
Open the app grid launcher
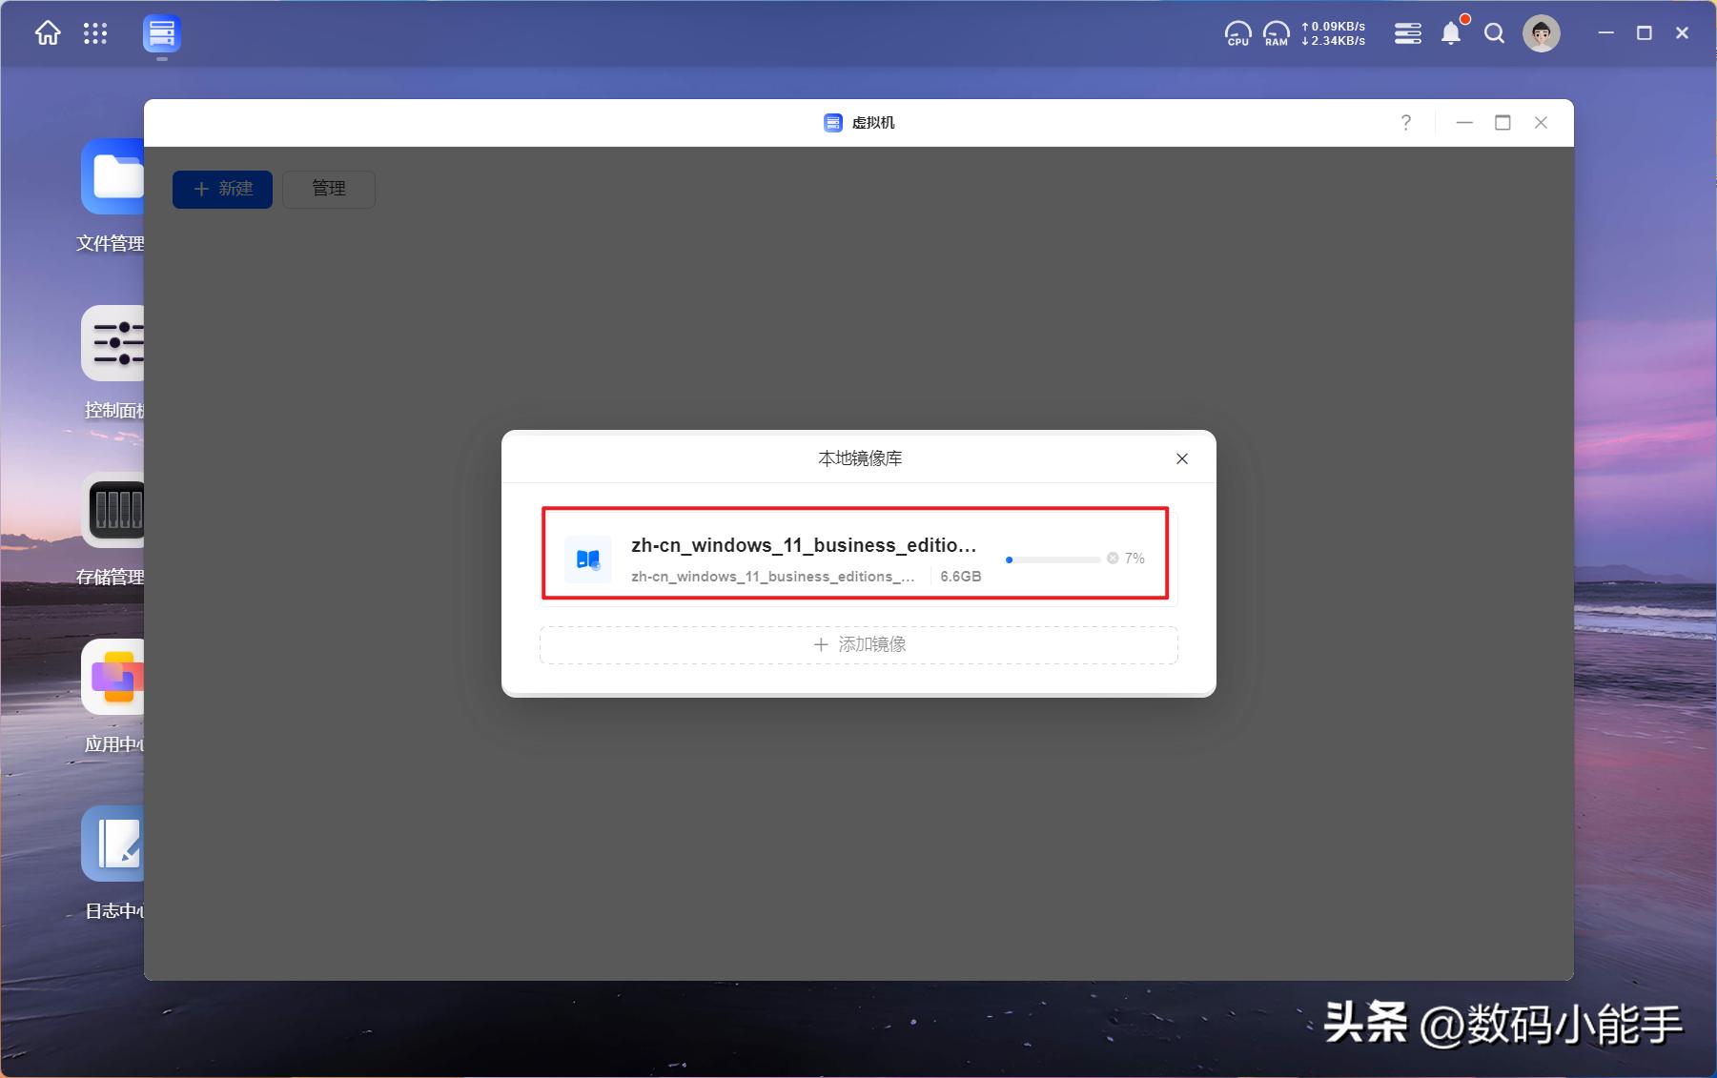click(95, 34)
